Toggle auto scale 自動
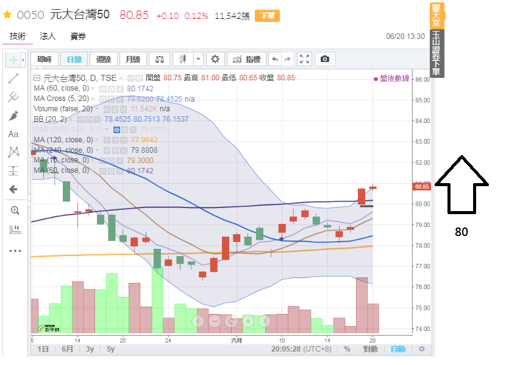Viewport: 506px width, 365px height. pos(398,349)
